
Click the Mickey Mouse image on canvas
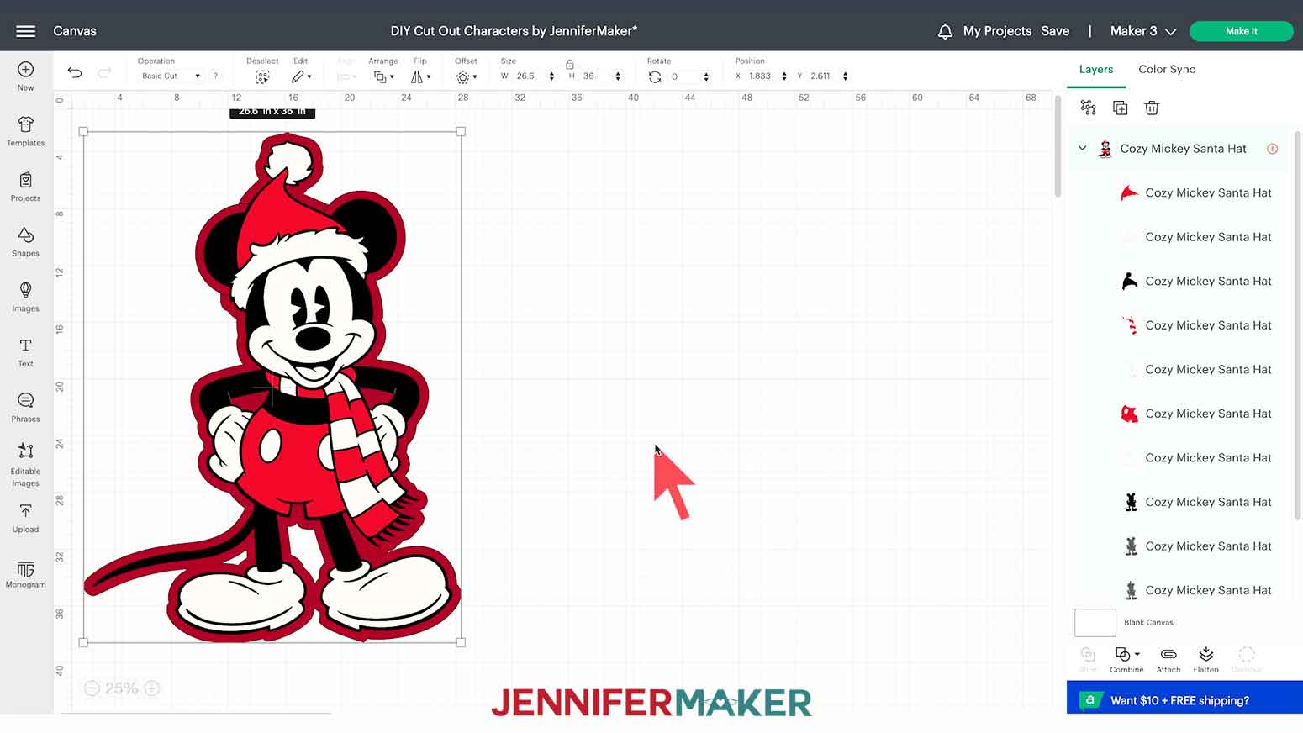pos(273,388)
